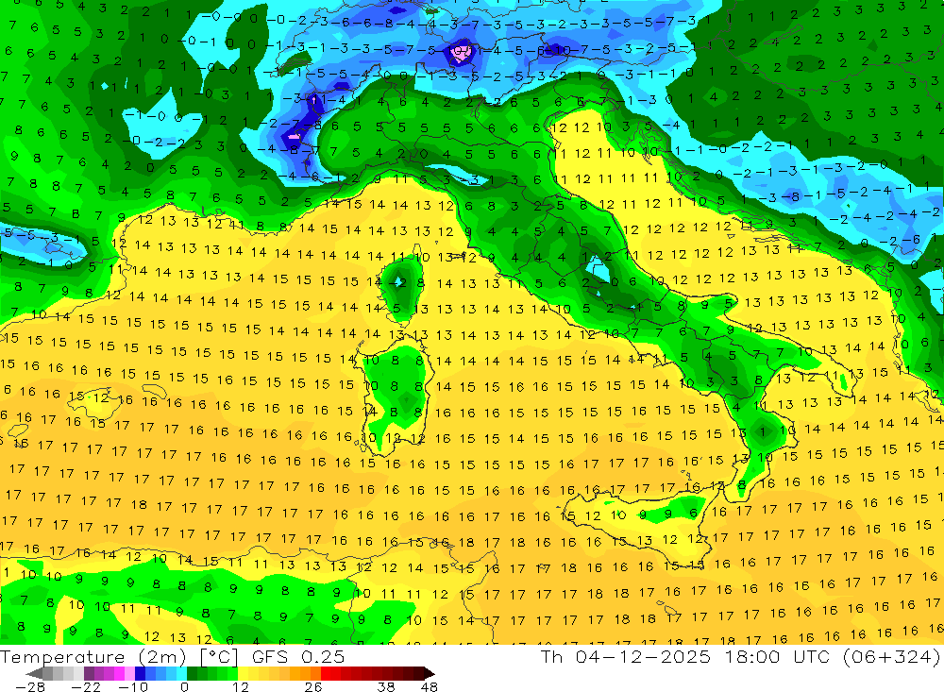Click the '-22' legend scale label
The height and width of the screenshot is (692, 944).
click(x=86, y=687)
